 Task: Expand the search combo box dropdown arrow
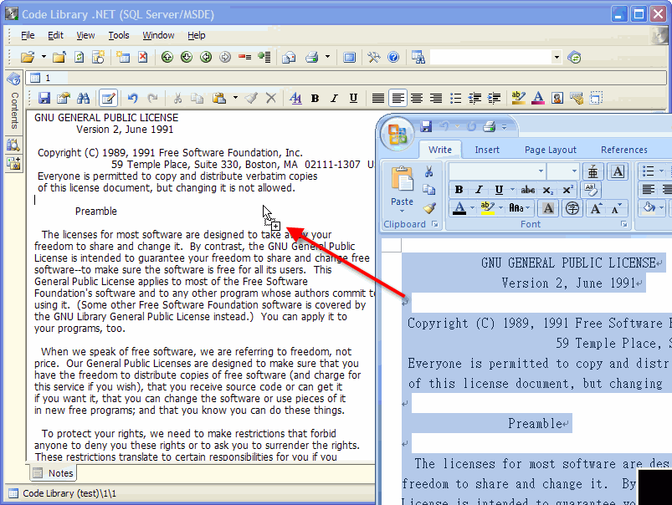coord(557,58)
